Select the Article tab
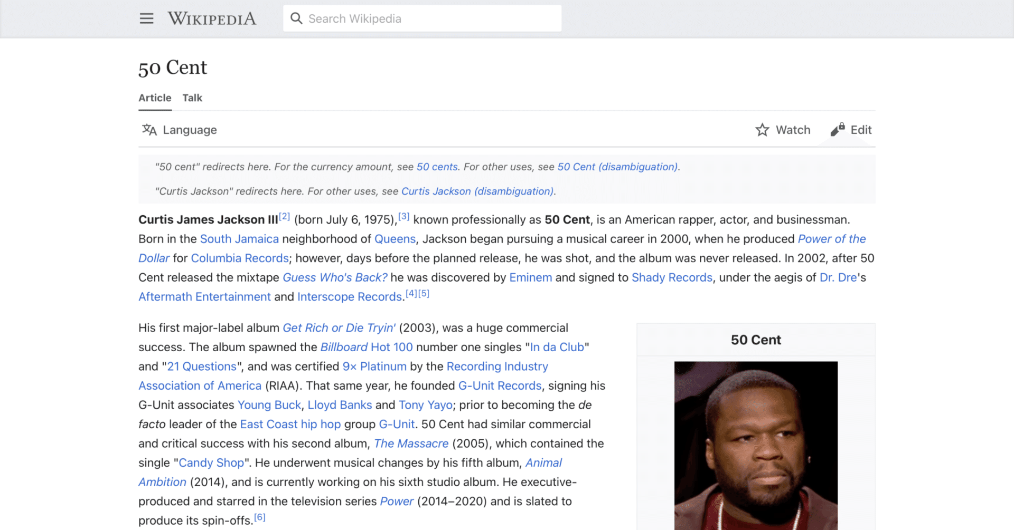The height and width of the screenshot is (530, 1014). (154, 98)
